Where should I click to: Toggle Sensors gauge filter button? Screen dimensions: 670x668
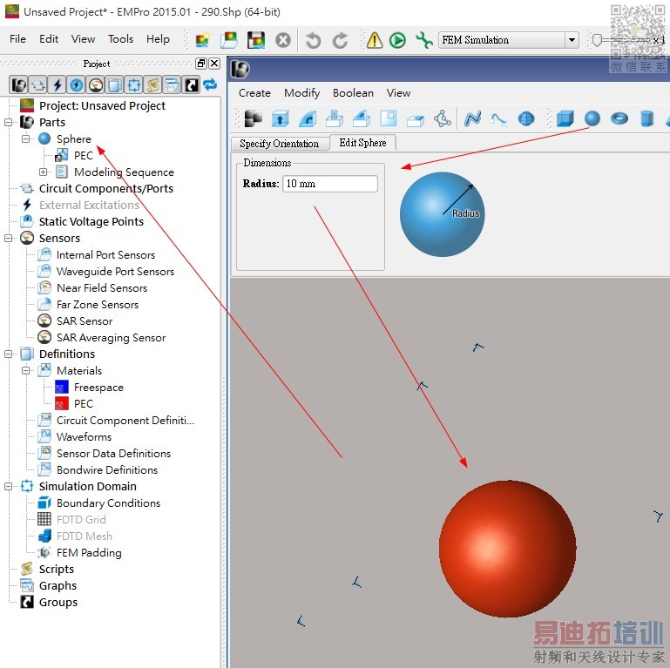pyautogui.click(x=96, y=85)
